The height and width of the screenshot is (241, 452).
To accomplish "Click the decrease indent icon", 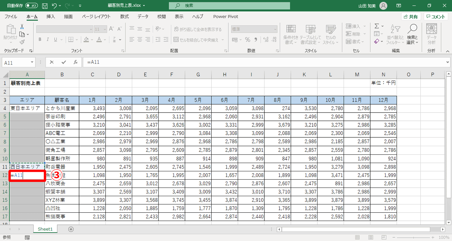I will pos(159,40).
